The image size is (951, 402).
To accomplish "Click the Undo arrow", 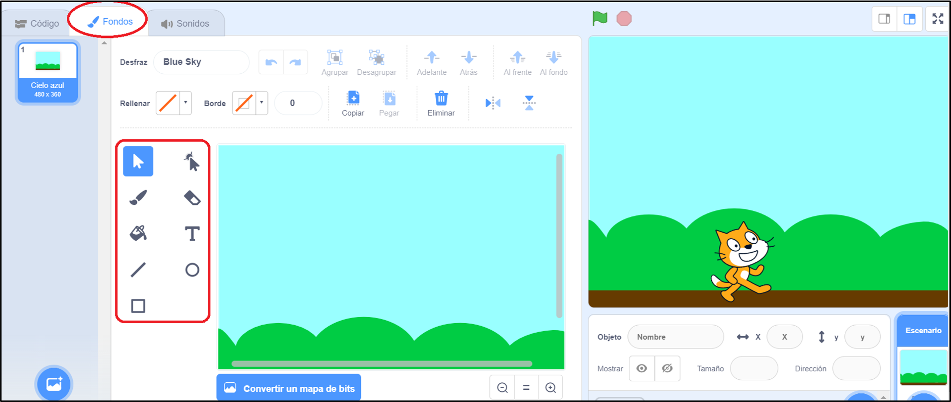I will click(271, 62).
